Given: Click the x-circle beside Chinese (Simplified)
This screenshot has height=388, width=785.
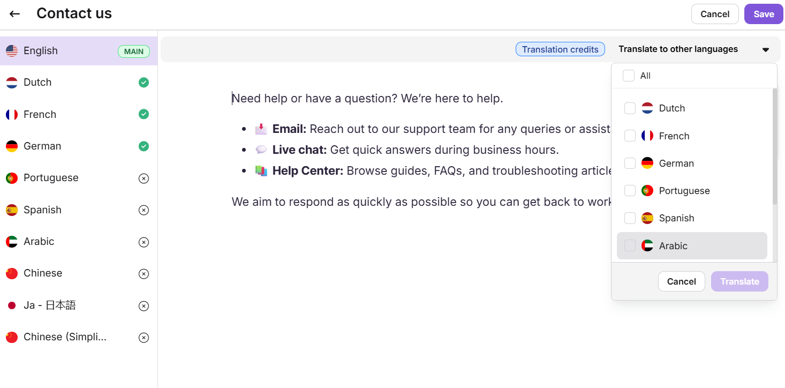Looking at the screenshot, I should coord(144,337).
